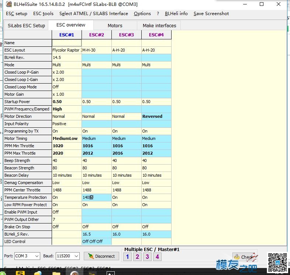290x275 pixels.
Task: Open the BLHeli info menu
Action: coord(176,14)
